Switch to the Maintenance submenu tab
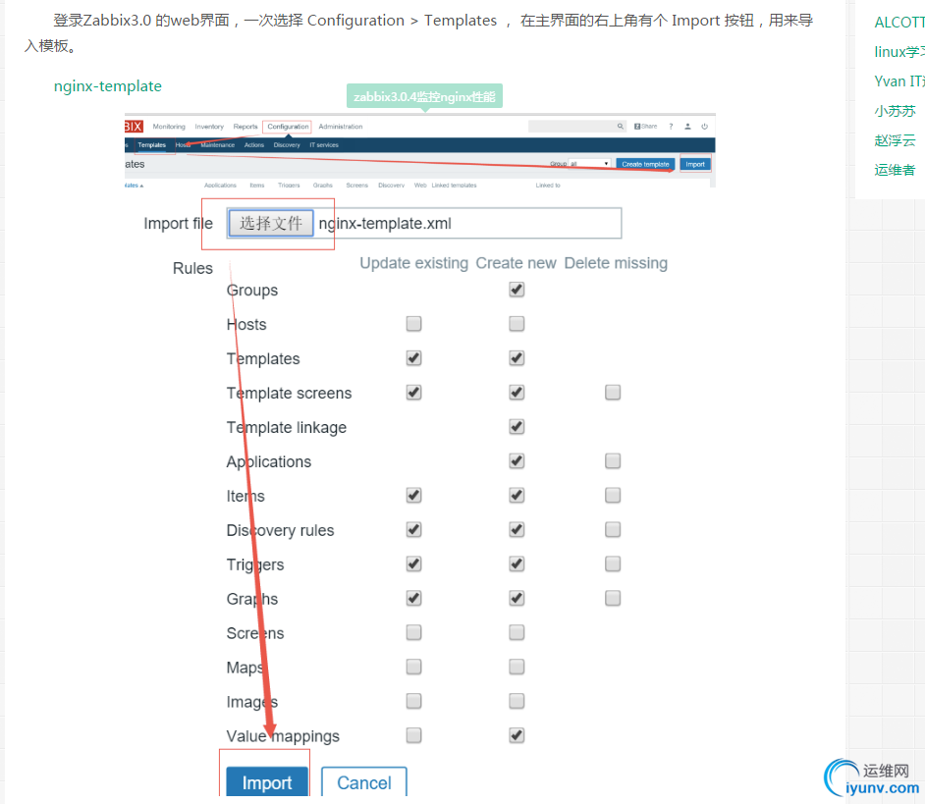 tap(218, 145)
